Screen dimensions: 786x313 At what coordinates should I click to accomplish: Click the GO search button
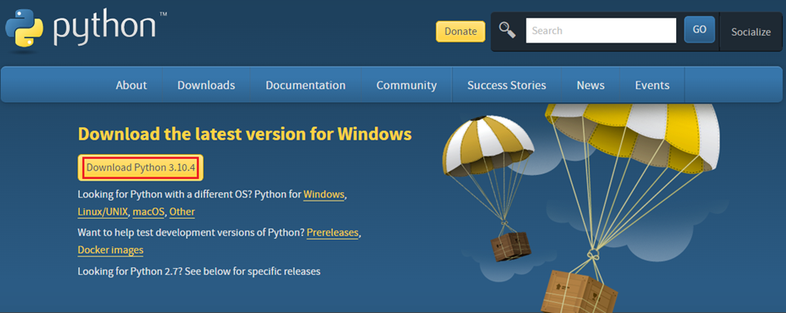(699, 30)
